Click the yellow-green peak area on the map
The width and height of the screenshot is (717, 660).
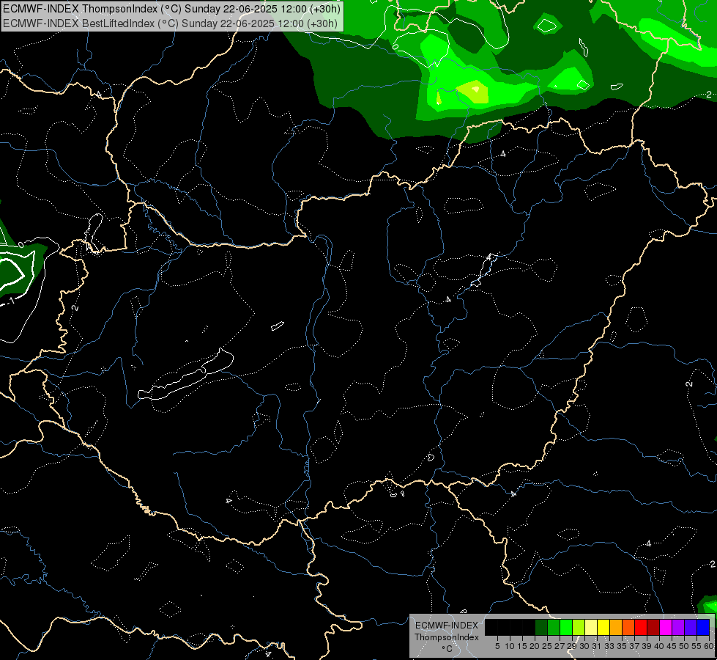pos(474,91)
